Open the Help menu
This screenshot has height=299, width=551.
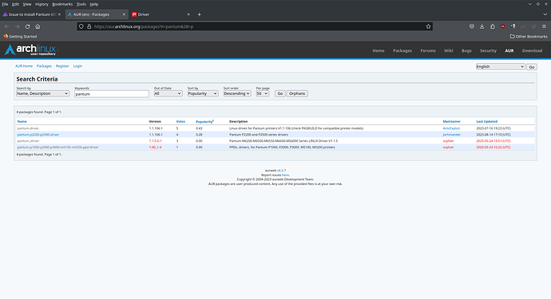click(x=93, y=4)
